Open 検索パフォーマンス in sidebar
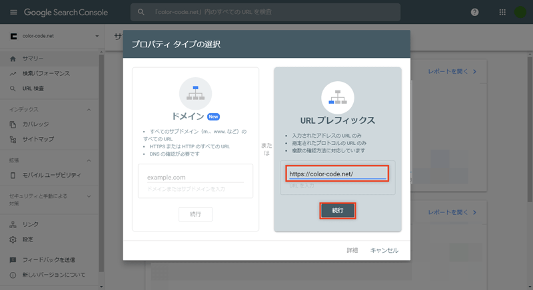 click(49, 74)
